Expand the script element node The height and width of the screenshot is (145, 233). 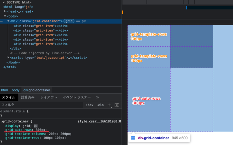click(8, 58)
